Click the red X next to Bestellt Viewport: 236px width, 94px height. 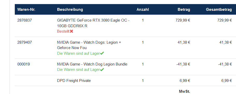pyautogui.click(x=72, y=31)
